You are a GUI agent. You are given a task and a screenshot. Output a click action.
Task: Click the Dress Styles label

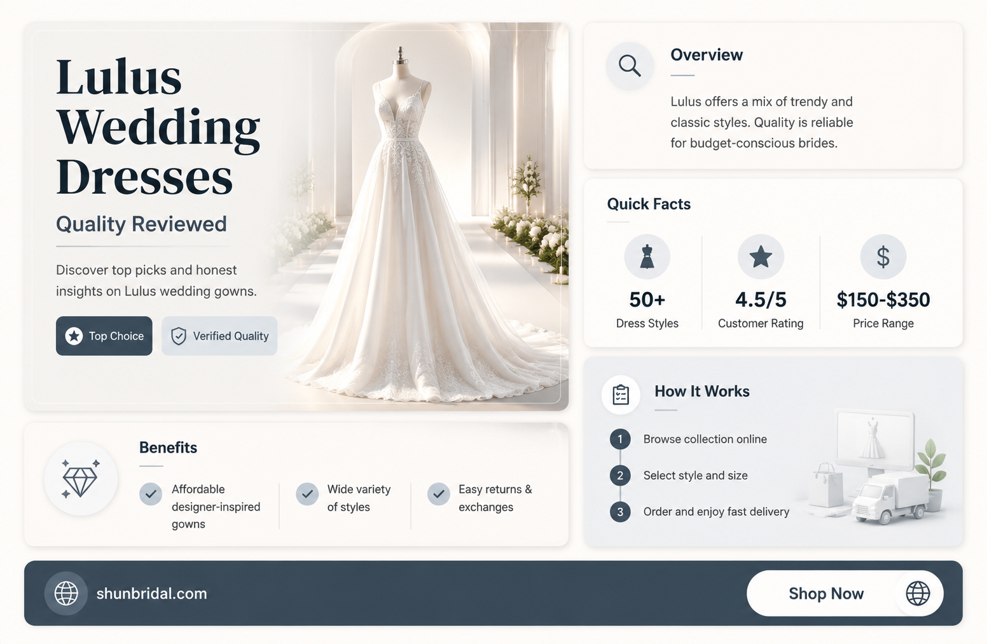[x=647, y=324]
